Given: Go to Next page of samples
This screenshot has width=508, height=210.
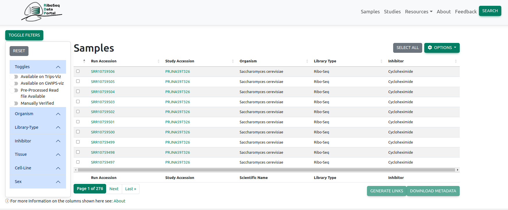Looking at the screenshot, I should (114, 189).
